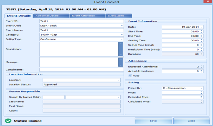
Task: Open the Date picker dropdown
Action: [x=201, y=27]
